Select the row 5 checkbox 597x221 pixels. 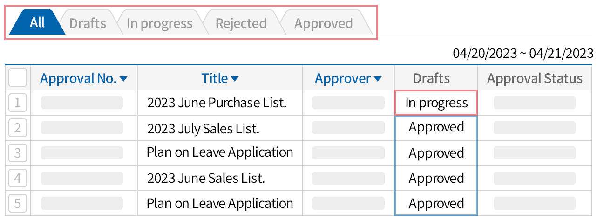(x=18, y=204)
